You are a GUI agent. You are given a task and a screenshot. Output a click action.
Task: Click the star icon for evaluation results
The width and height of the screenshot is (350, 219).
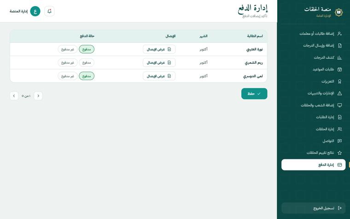tap(339, 153)
